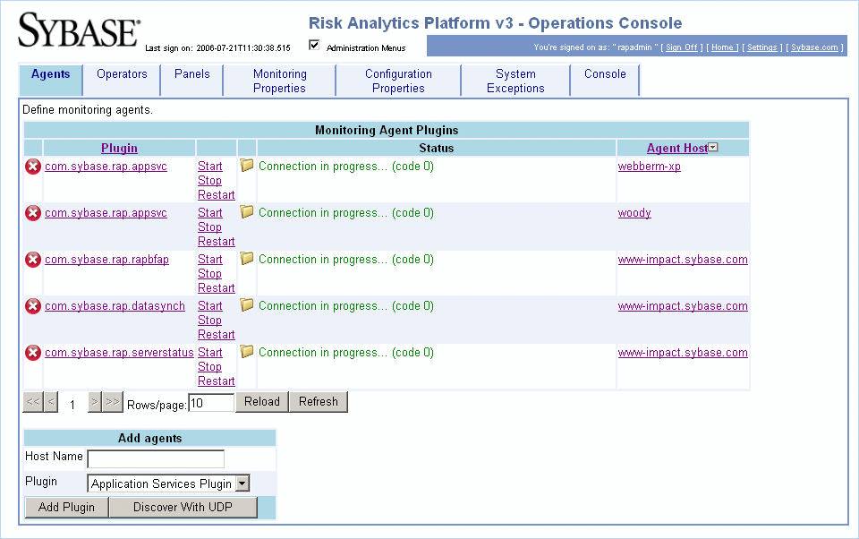
Task: Go to previous page with < button
Action: point(51,402)
